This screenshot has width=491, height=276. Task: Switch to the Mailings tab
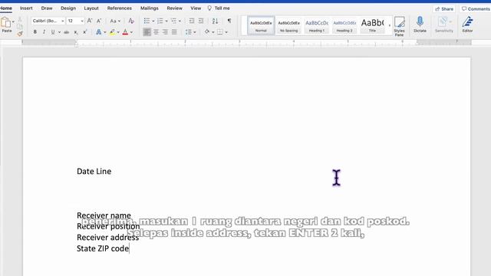point(150,8)
